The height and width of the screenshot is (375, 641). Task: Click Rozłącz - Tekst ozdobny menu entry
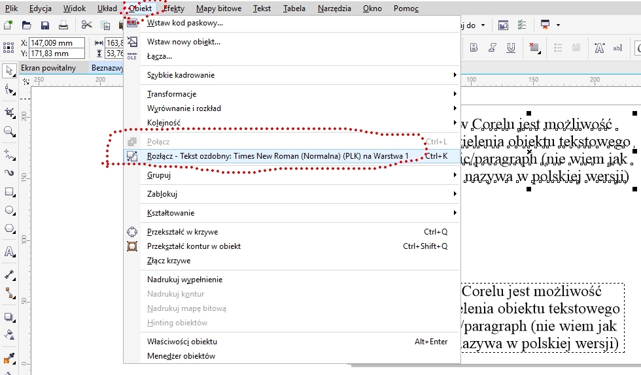pos(278,156)
